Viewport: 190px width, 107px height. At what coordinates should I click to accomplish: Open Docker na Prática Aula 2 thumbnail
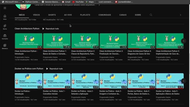[85, 81]
